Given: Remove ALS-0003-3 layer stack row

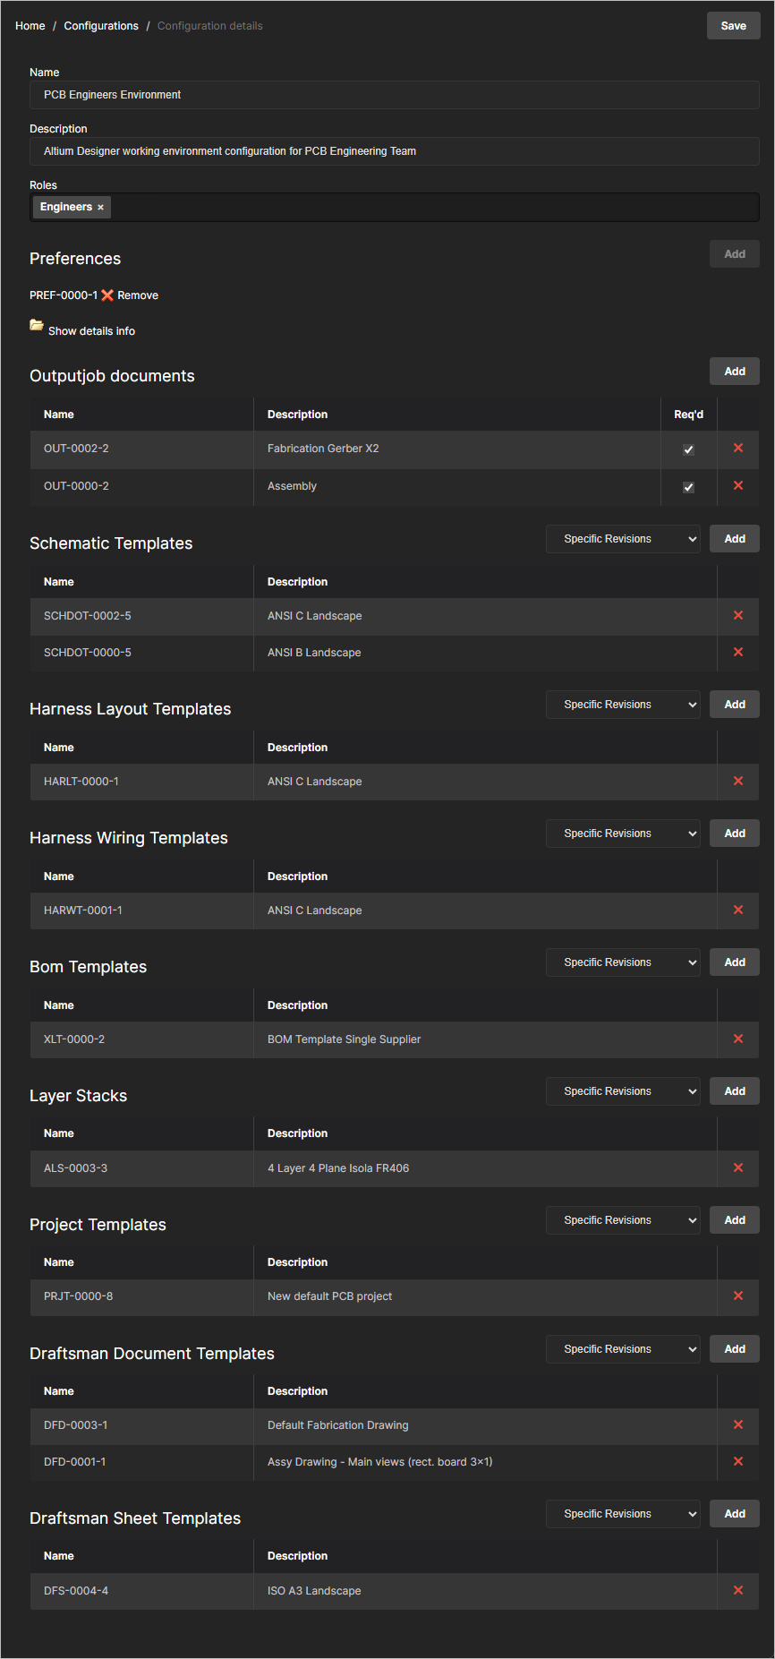Looking at the screenshot, I should [738, 1167].
